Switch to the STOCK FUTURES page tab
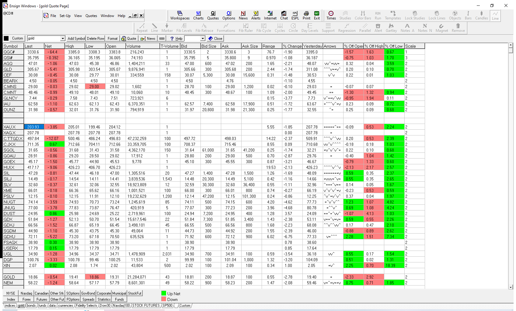This screenshot has width=516, height=311. point(146,306)
